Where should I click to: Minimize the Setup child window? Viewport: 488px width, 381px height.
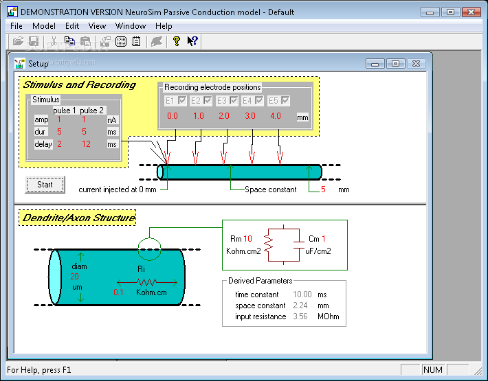pyautogui.click(x=375, y=63)
